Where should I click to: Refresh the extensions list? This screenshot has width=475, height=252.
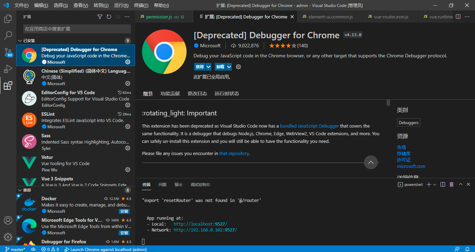[x=109, y=17]
